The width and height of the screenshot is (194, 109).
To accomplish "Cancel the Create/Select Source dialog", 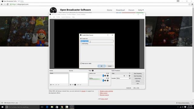I will tap(110, 66).
